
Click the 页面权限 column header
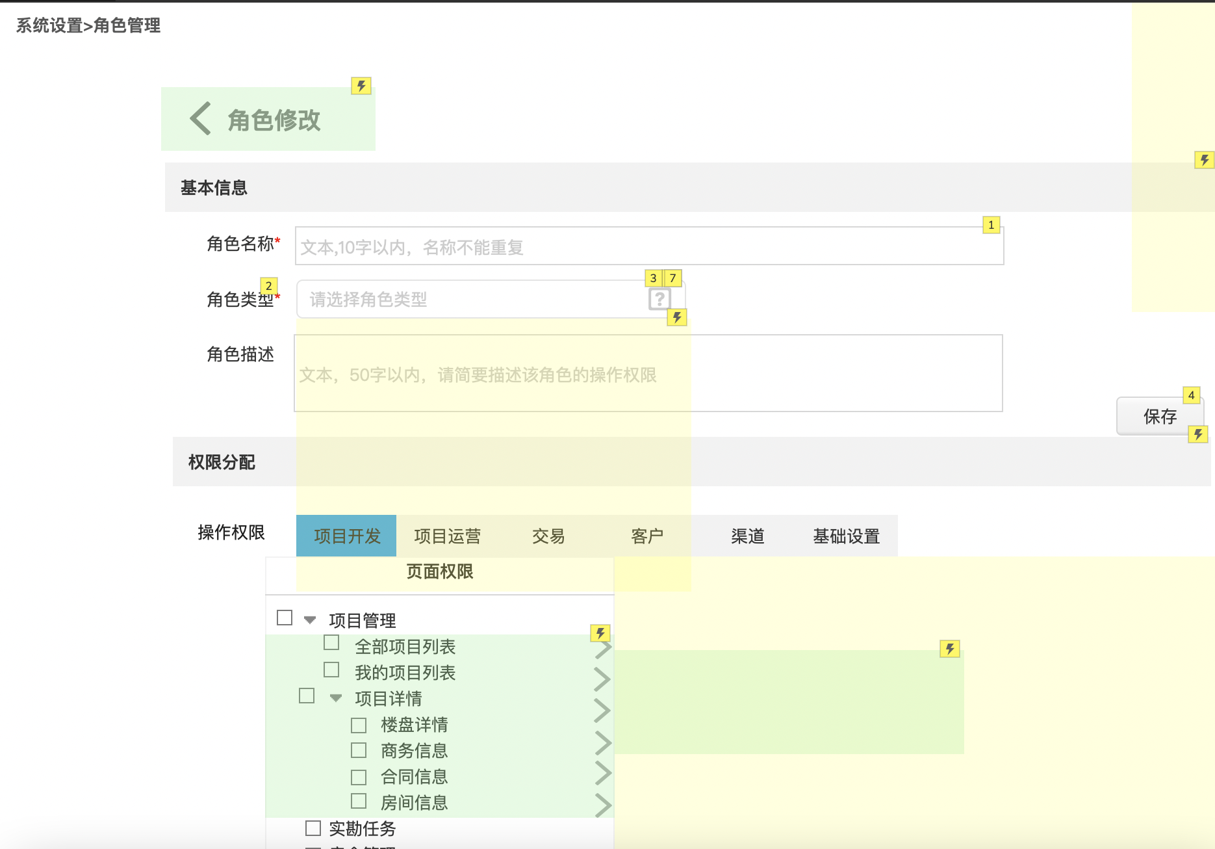point(440,571)
